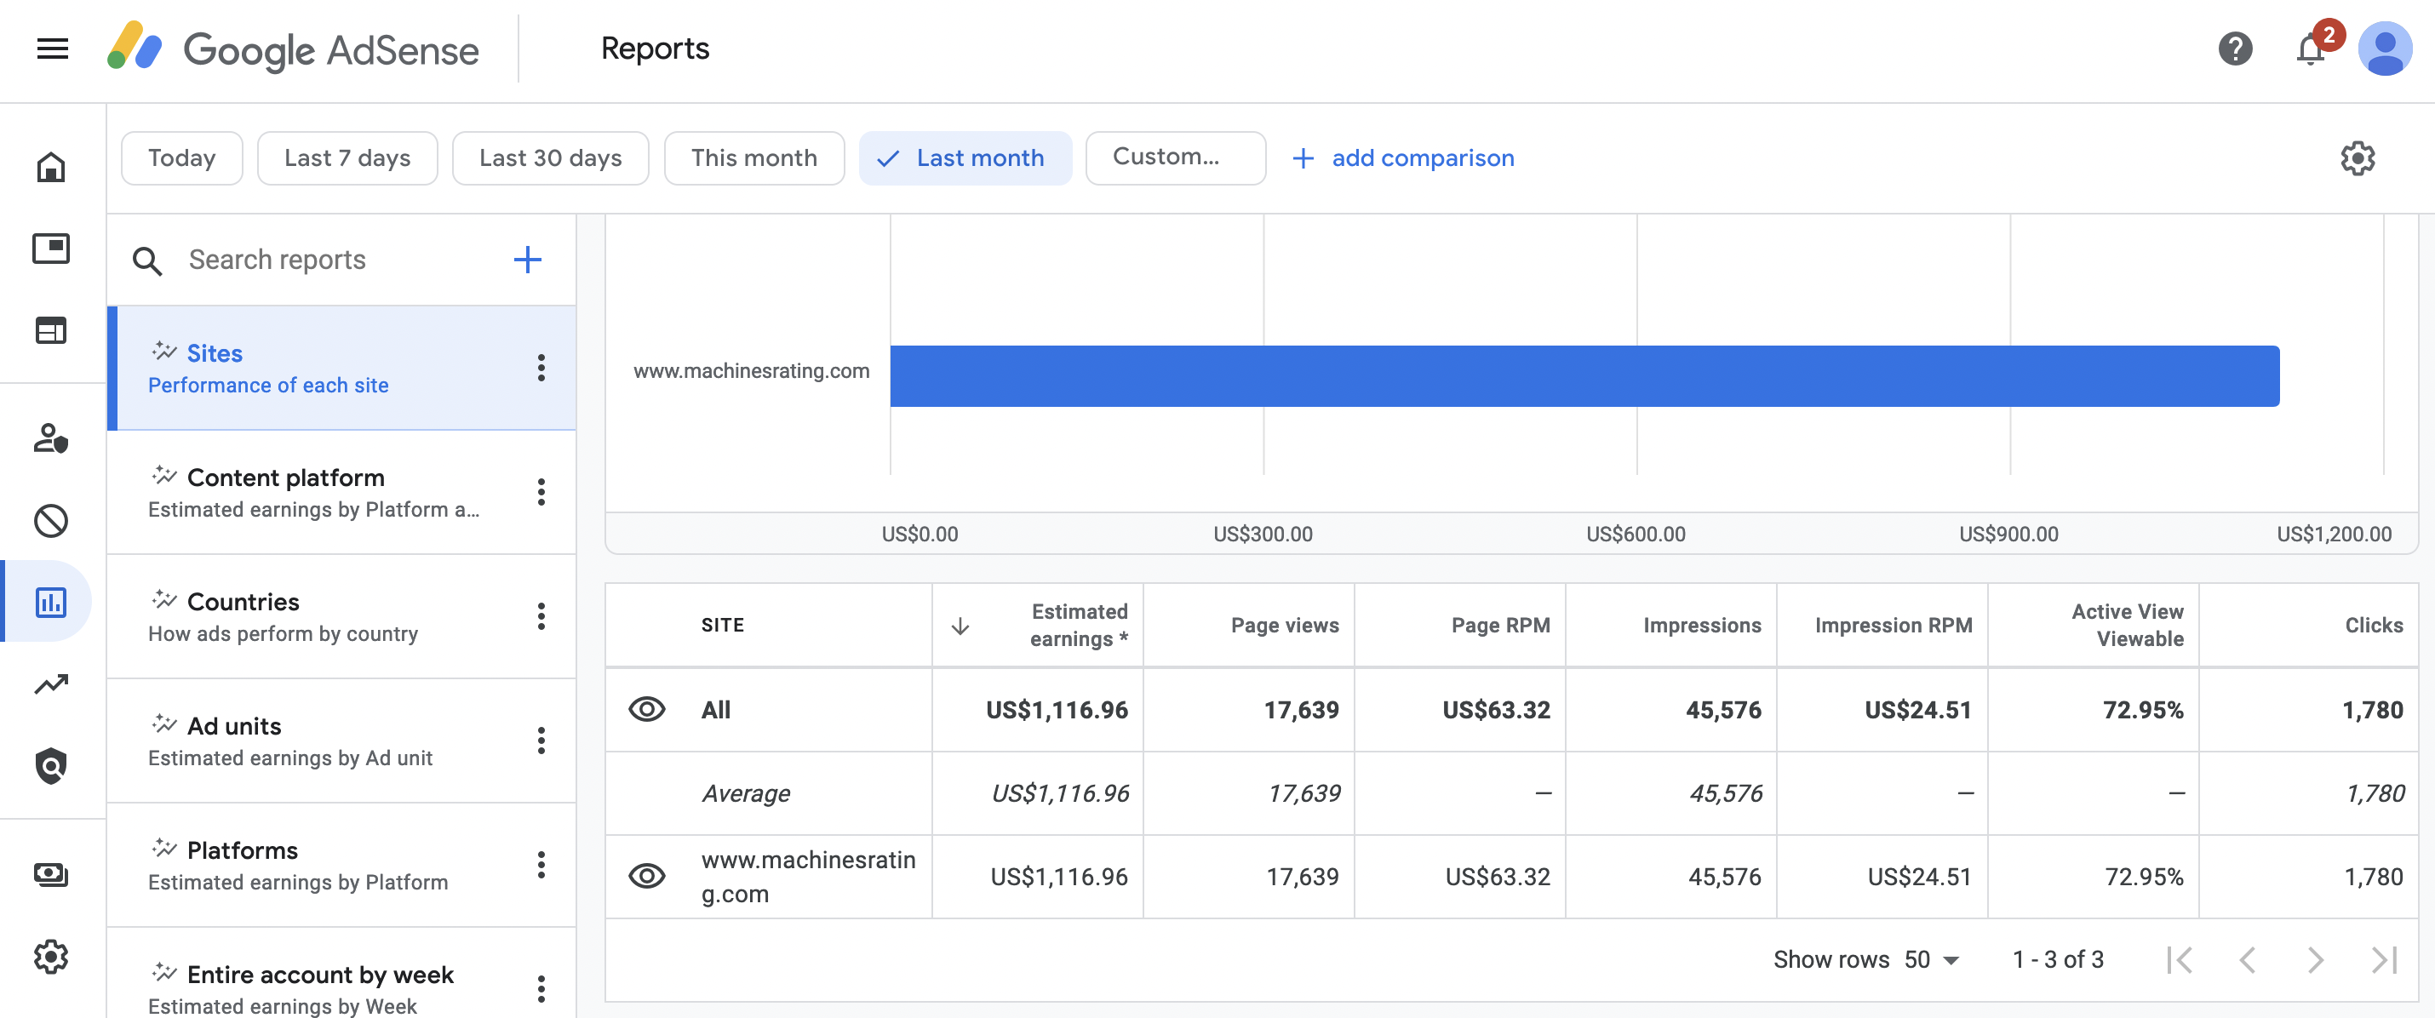Go to previous page of results
Screen dimensions: 2435x1018
point(2248,960)
